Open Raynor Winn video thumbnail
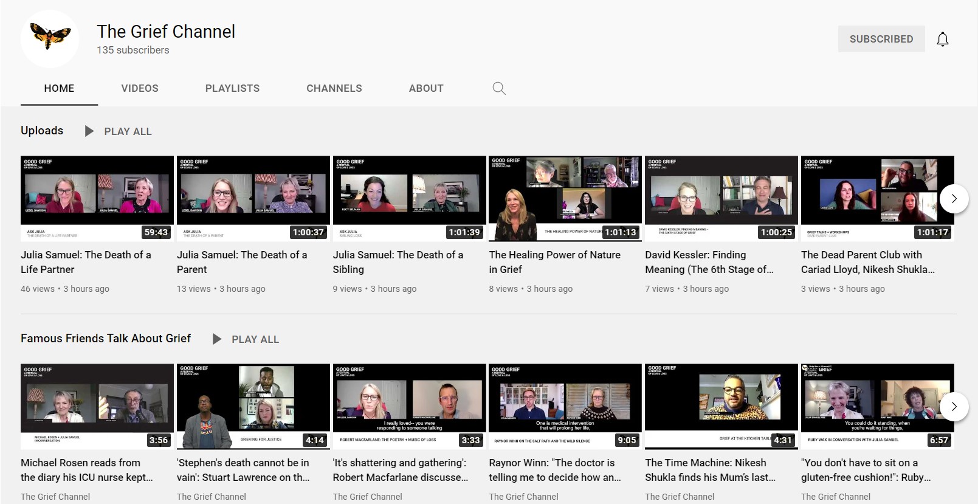This screenshot has height=504, width=978. point(565,407)
